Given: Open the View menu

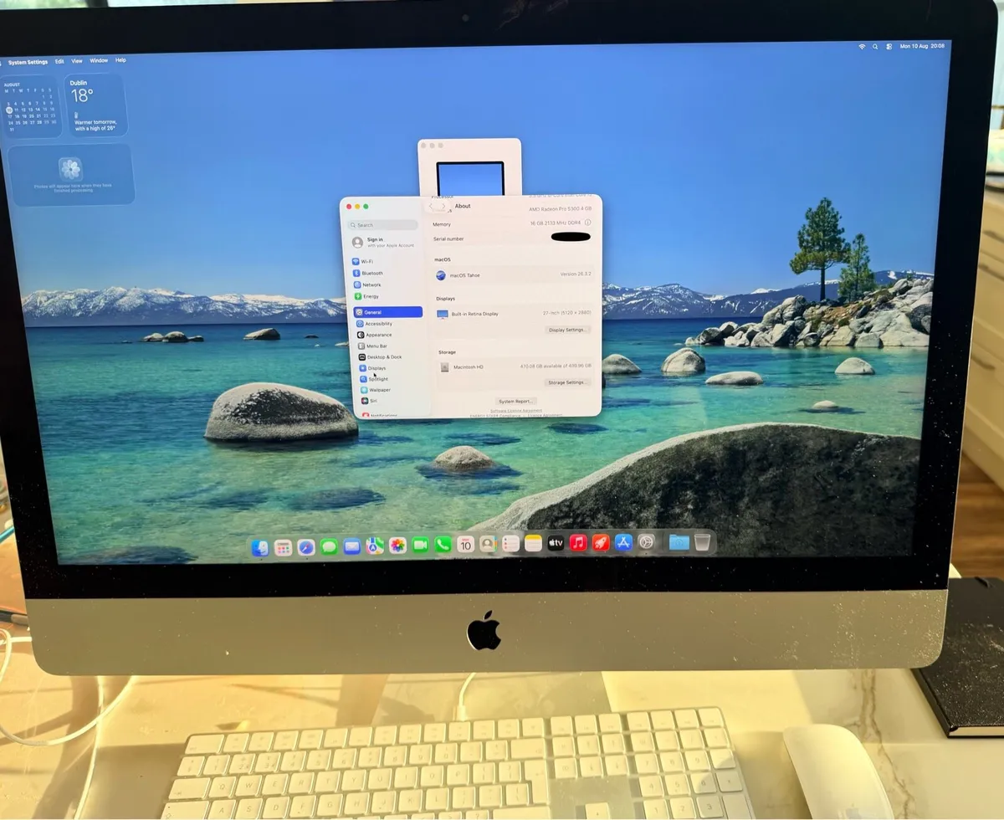Looking at the screenshot, I should pyautogui.click(x=77, y=61).
